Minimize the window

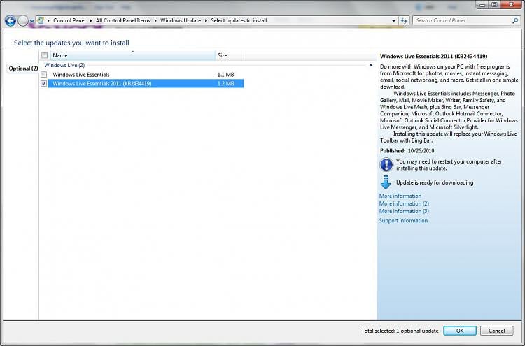pyautogui.click(x=482, y=5)
